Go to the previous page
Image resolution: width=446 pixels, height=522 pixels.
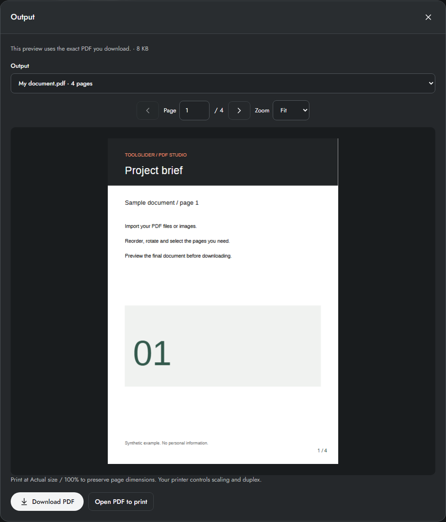[x=148, y=110]
